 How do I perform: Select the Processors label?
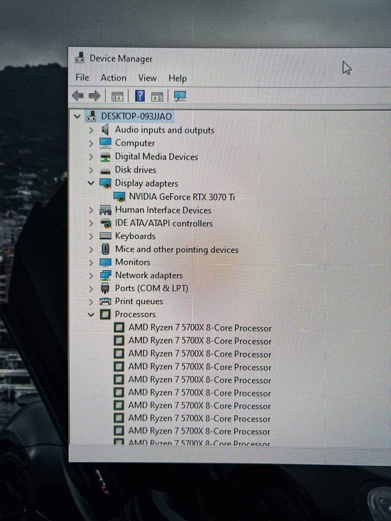pyautogui.click(x=135, y=314)
